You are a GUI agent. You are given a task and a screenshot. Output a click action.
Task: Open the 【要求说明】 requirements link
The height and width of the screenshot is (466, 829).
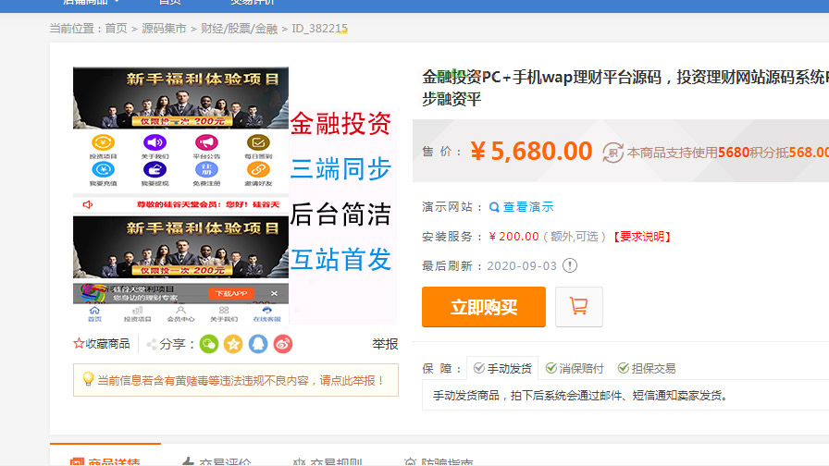coord(642,237)
